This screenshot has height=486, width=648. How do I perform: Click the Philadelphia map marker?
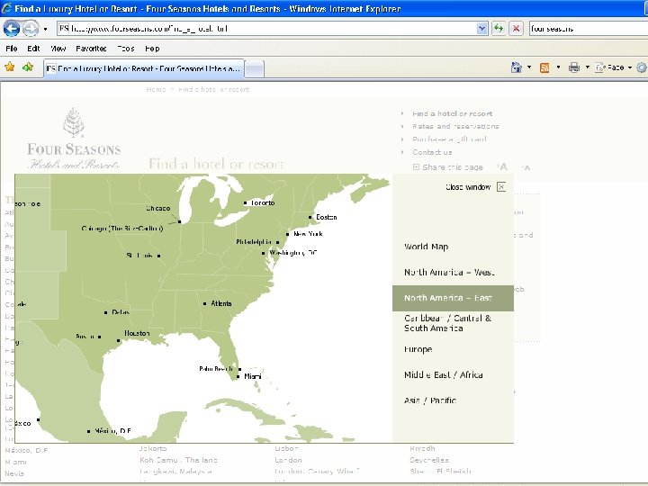(277, 242)
